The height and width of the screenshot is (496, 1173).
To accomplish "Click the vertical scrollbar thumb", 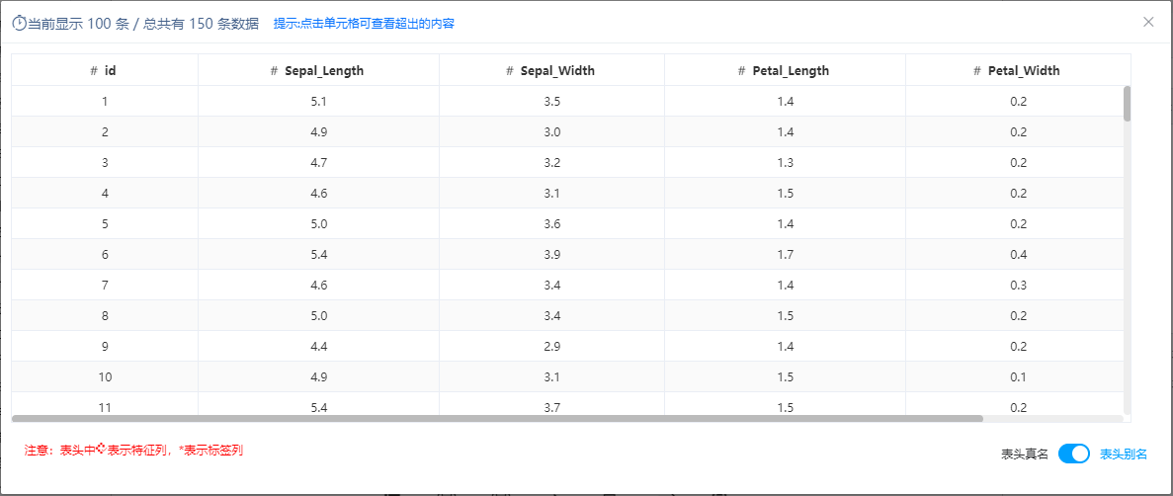I will pos(1127,104).
